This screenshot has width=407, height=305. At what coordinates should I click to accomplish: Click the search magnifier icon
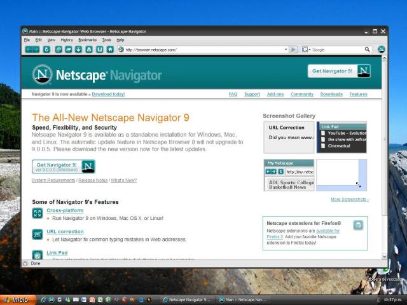(368, 50)
